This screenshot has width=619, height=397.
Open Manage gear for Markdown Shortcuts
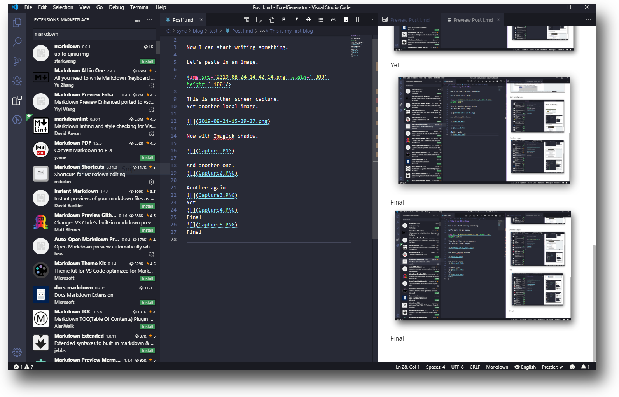click(152, 182)
